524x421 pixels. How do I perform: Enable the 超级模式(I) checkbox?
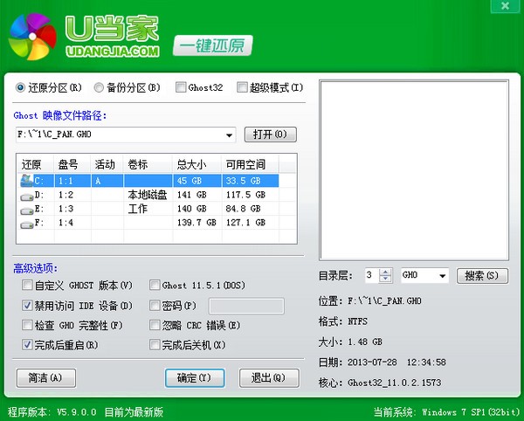[x=242, y=87]
